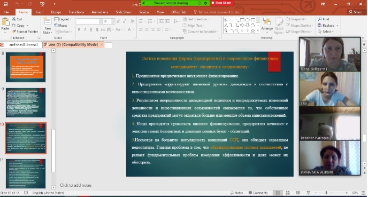Image resolution: width=368 pixels, height=197 pixels.
Task: Open the Quick Styles gallery
Action: (279, 26)
